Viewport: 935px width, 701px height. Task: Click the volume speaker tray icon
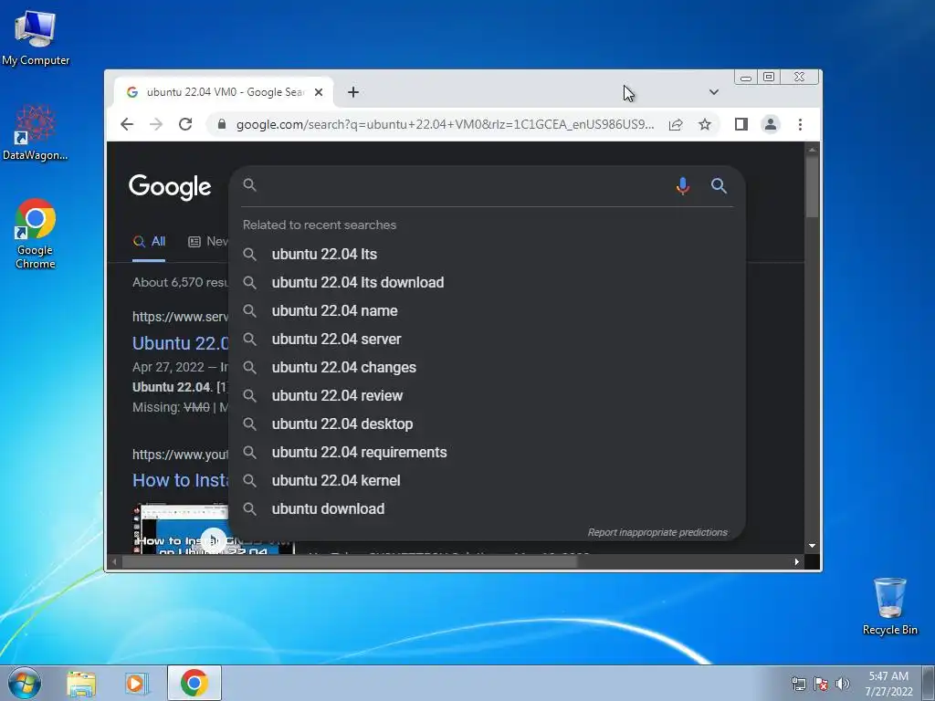843,684
